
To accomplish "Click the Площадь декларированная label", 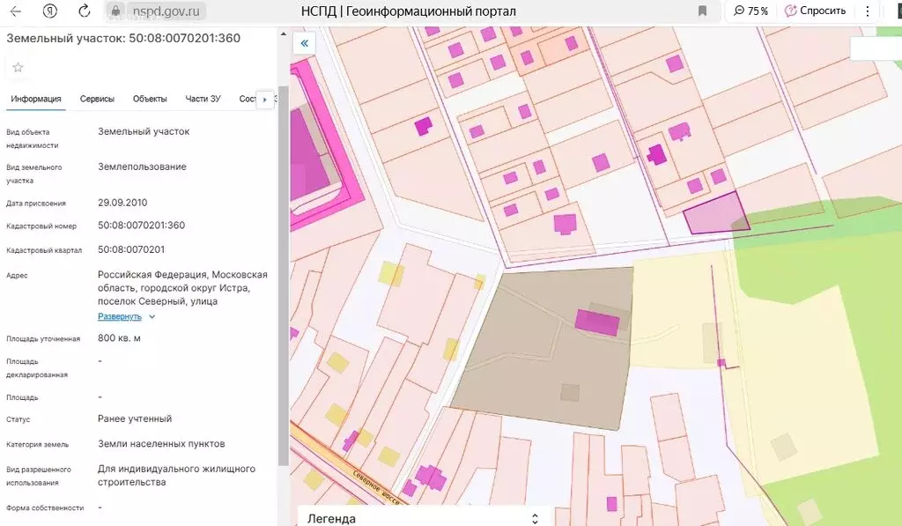I will (x=37, y=368).
